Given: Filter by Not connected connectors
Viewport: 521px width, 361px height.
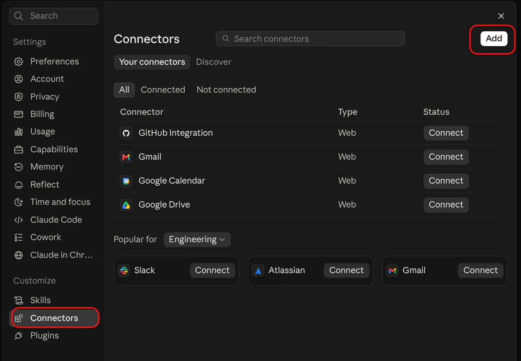Looking at the screenshot, I should (x=226, y=90).
